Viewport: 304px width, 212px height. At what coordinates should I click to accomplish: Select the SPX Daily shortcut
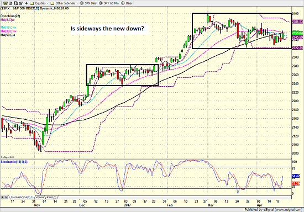coord(88,3)
